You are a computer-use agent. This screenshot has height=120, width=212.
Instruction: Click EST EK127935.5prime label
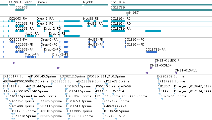[171, 81]
